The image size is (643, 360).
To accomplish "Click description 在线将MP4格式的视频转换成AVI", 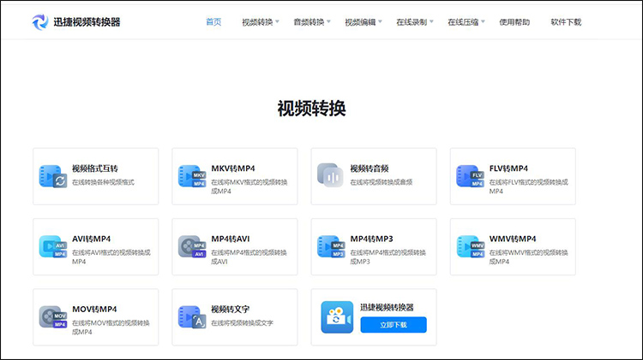I will (x=249, y=257).
